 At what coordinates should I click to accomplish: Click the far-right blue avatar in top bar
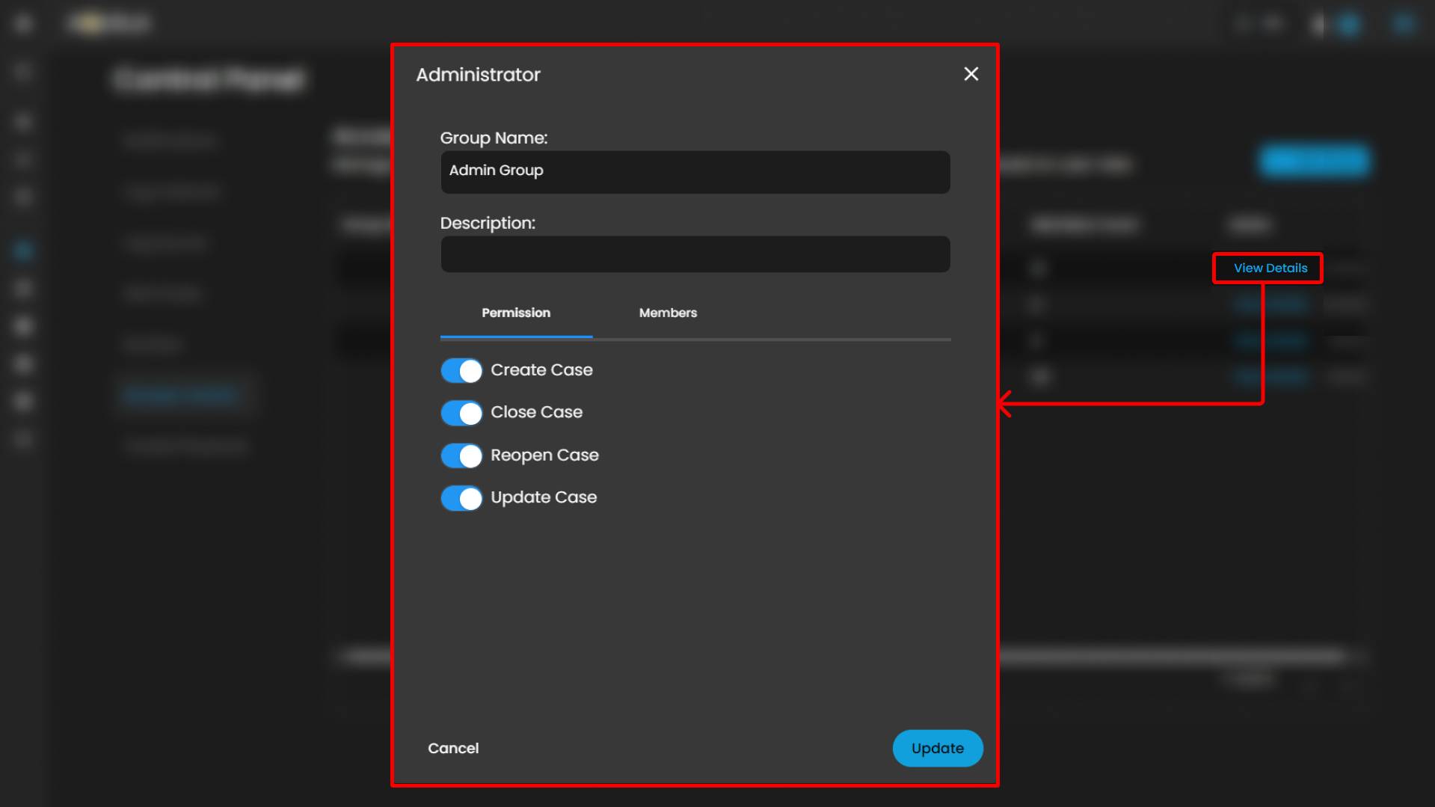[1402, 24]
